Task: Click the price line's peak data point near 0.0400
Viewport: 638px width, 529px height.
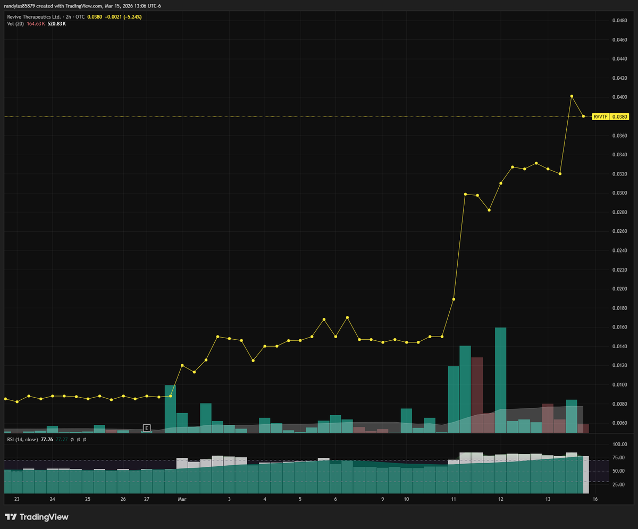Action: [x=572, y=96]
